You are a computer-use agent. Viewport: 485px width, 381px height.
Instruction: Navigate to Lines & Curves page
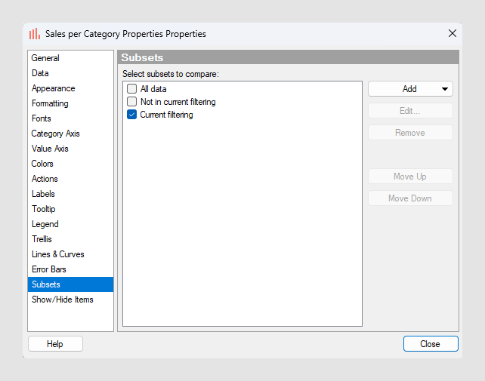click(x=58, y=254)
